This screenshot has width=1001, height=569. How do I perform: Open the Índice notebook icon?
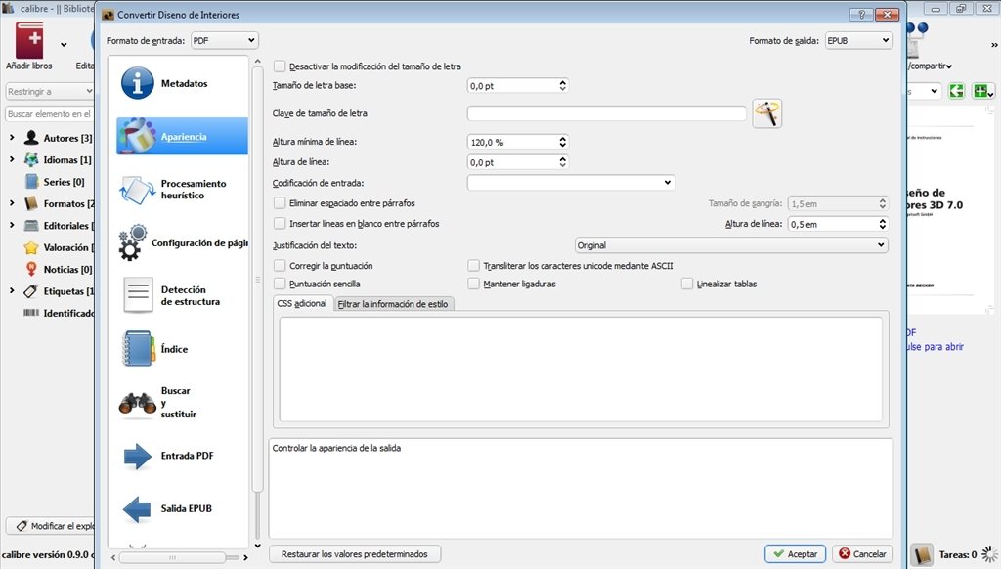pyautogui.click(x=138, y=349)
